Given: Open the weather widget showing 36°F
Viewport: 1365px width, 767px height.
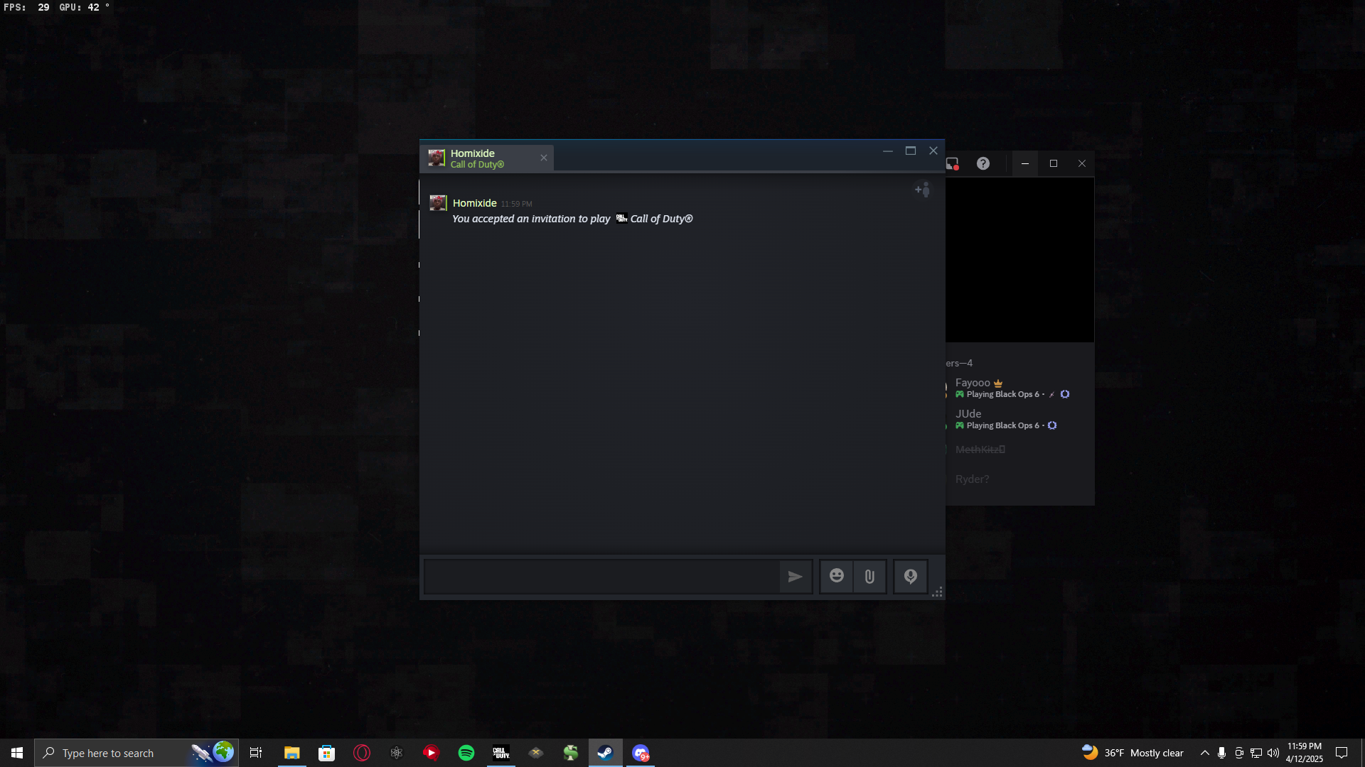Looking at the screenshot, I should tap(1133, 753).
